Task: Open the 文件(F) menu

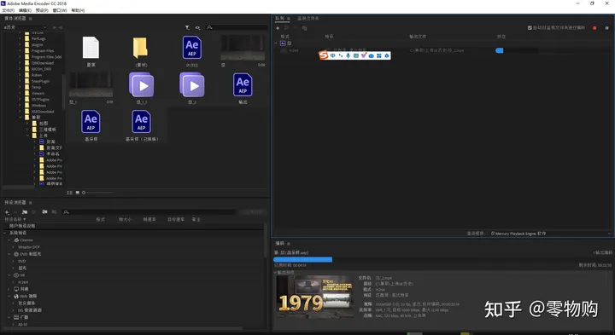Action: pyautogui.click(x=9, y=10)
